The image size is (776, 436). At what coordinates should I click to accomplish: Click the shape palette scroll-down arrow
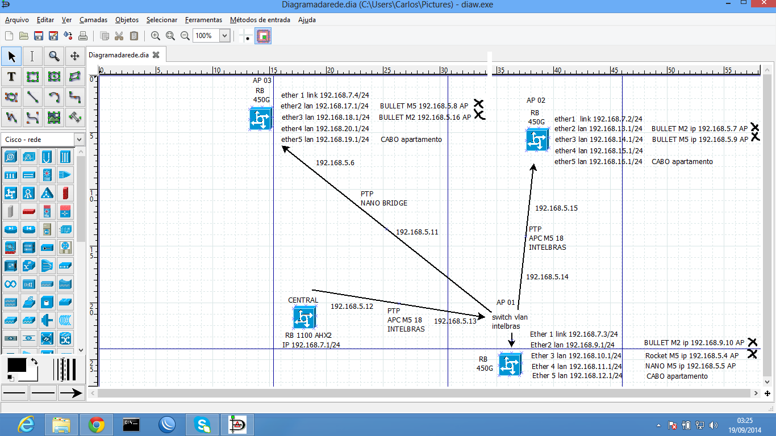81,350
